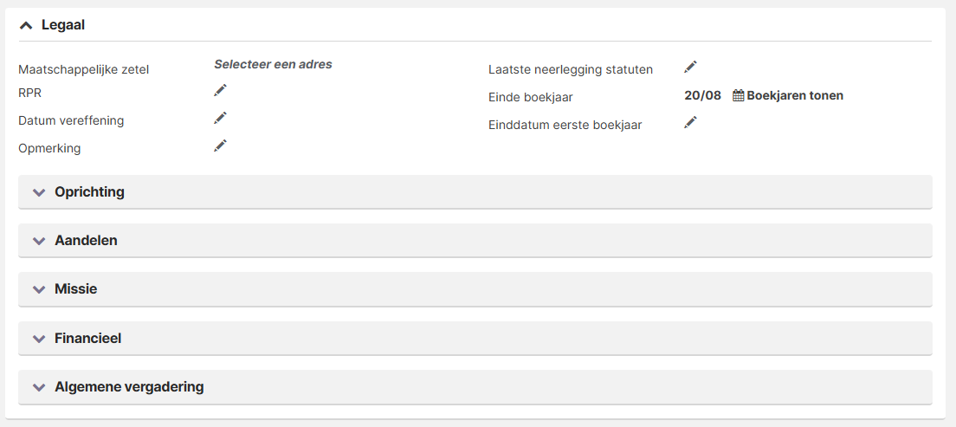The height and width of the screenshot is (427, 956).
Task: Edit the Opmerking pencil icon
Action: pyautogui.click(x=220, y=146)
